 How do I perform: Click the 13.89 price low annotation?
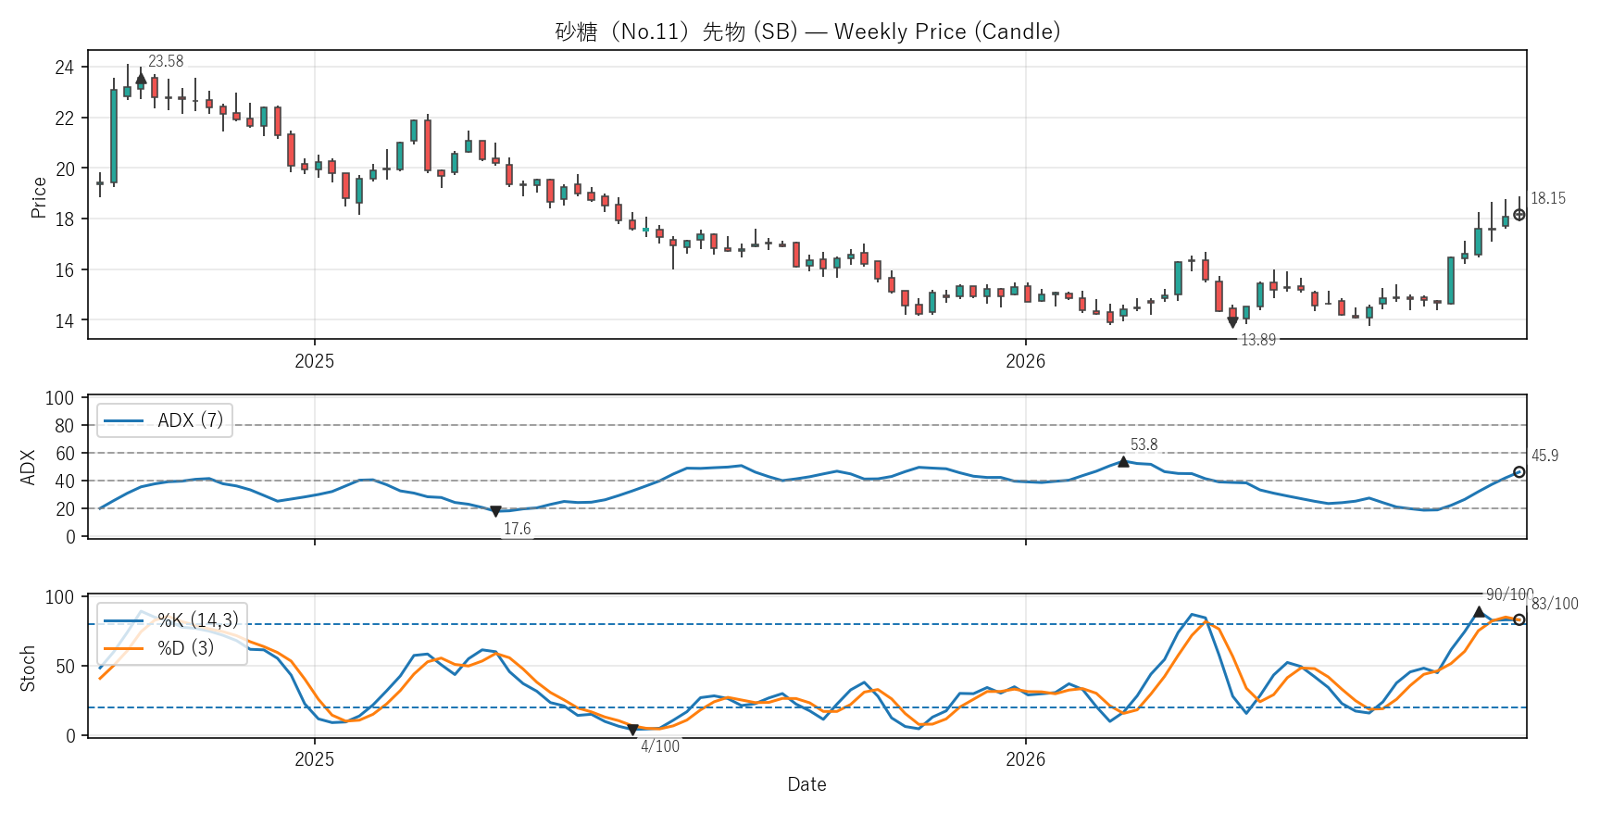[x=1258, y=340]
